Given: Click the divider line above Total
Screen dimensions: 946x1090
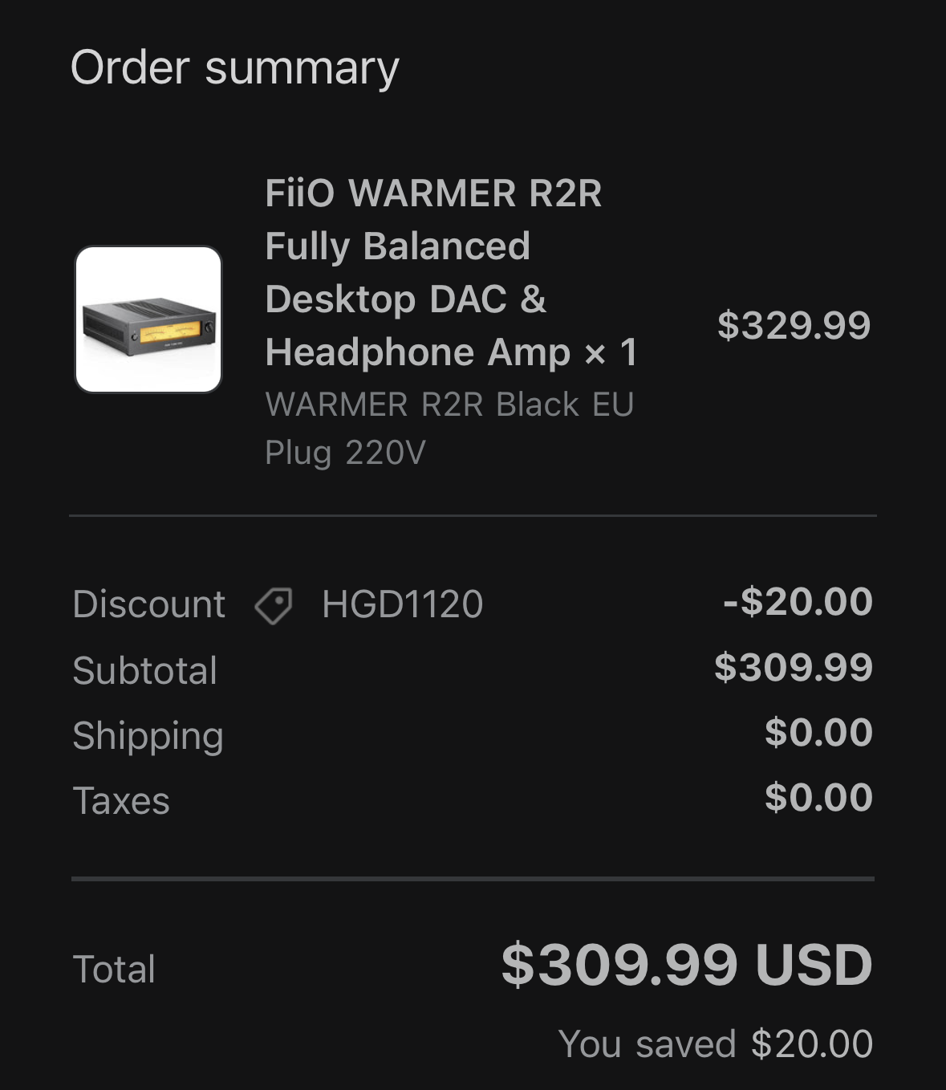Looking at the screenshot, I should point(473,879).
